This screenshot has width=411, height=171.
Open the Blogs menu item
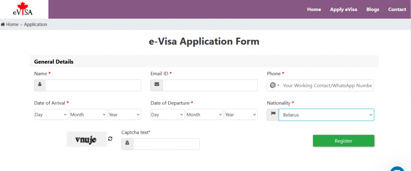tap(372, 10)
